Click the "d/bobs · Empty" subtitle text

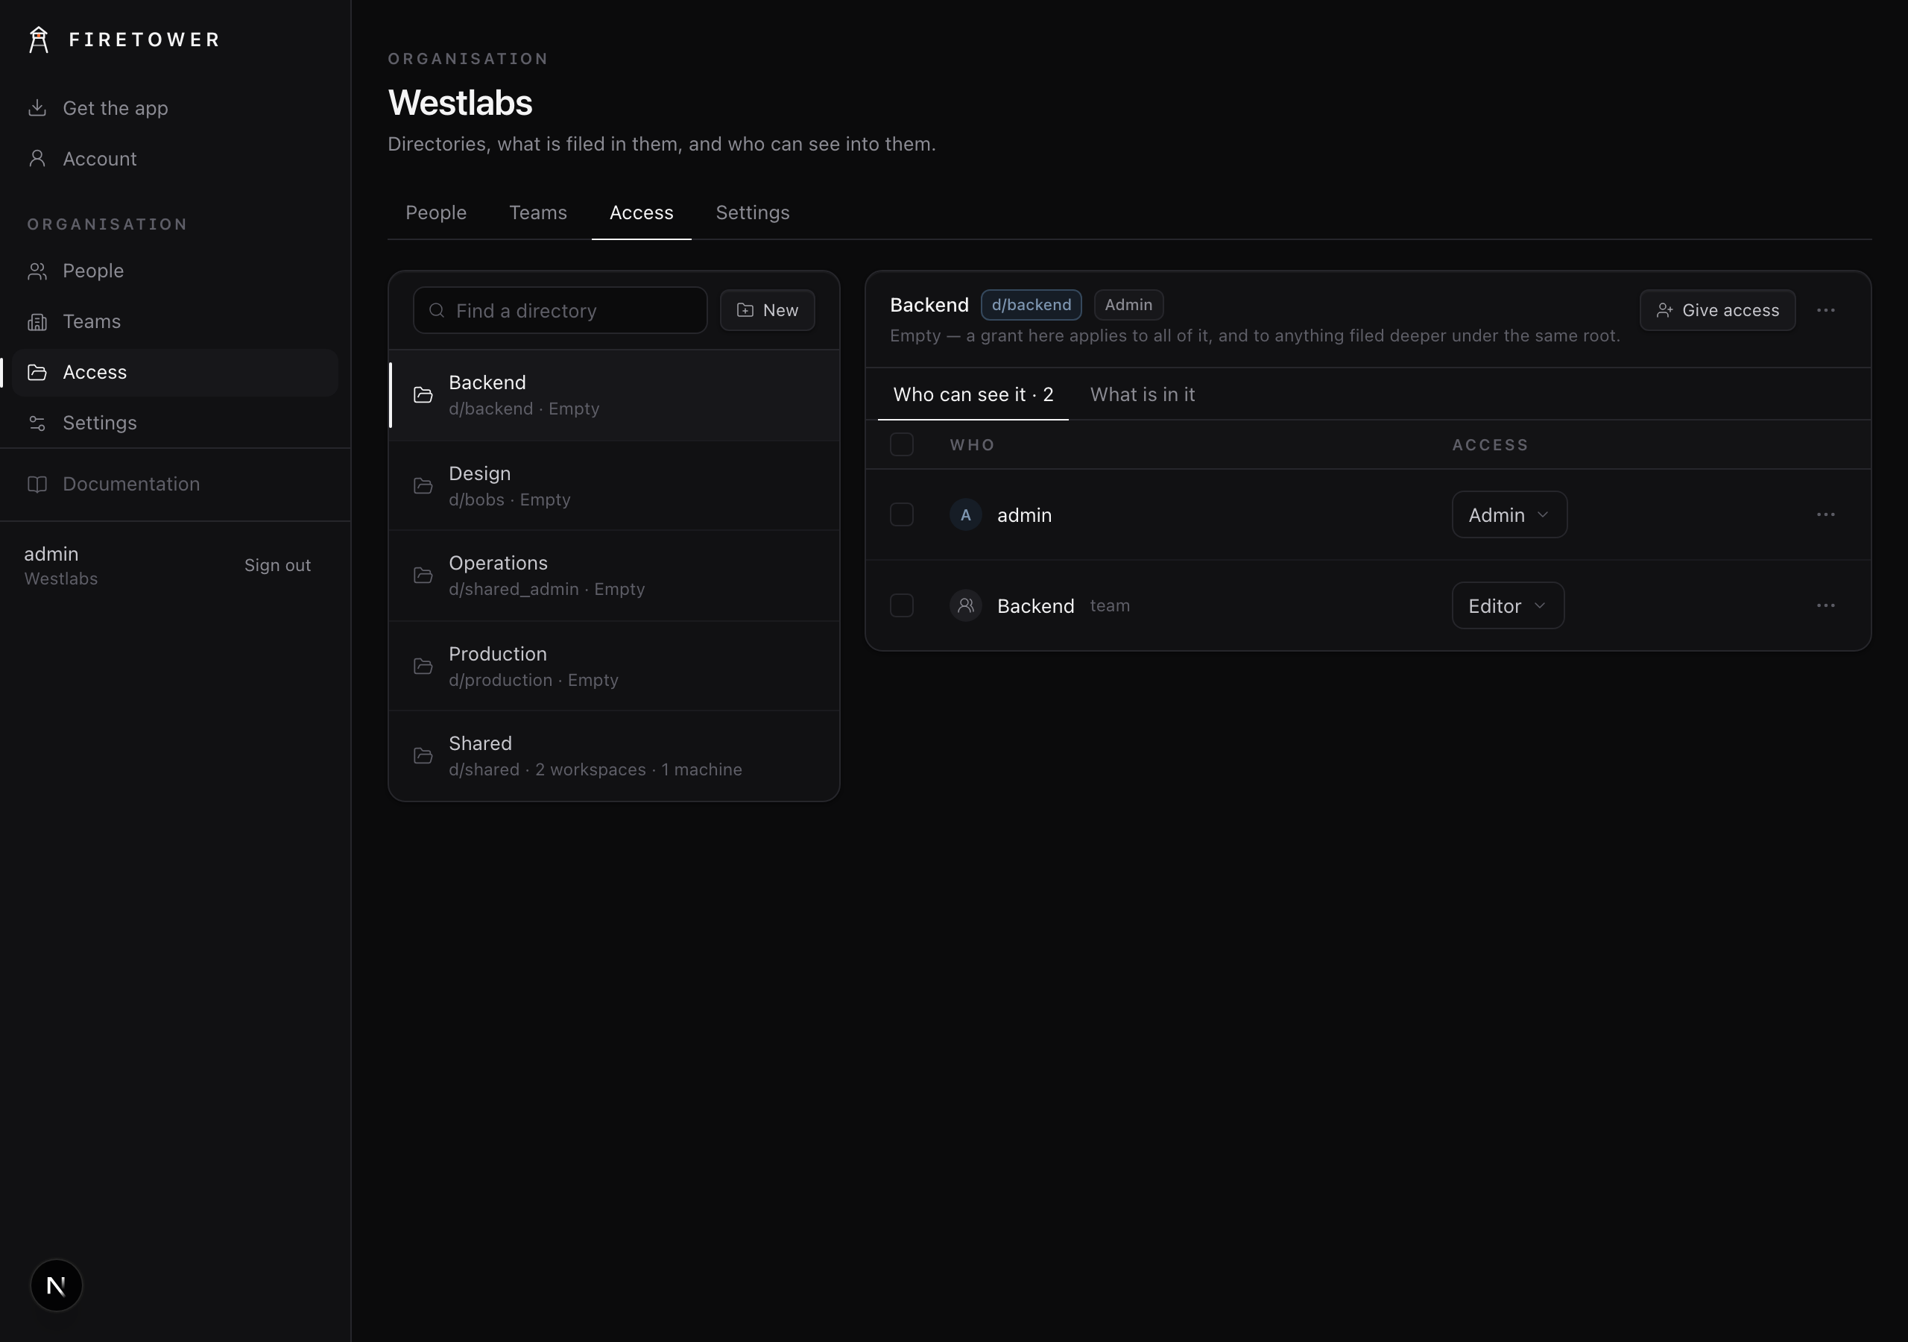(509, 500)
